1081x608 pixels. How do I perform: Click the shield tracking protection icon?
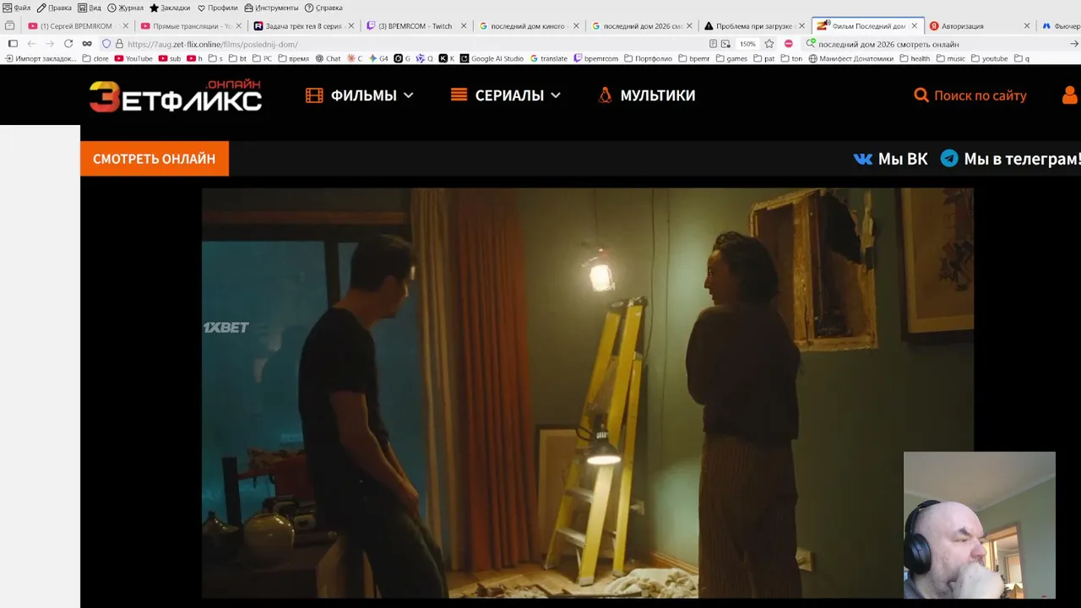[x=106, y=44]
